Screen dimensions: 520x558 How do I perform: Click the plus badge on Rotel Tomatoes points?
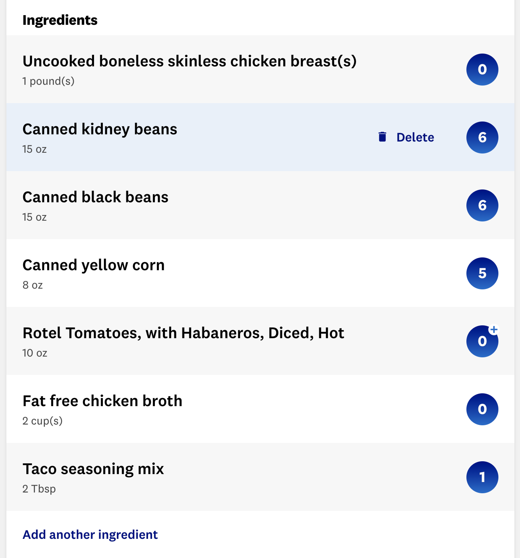click(x=494, y=329)
